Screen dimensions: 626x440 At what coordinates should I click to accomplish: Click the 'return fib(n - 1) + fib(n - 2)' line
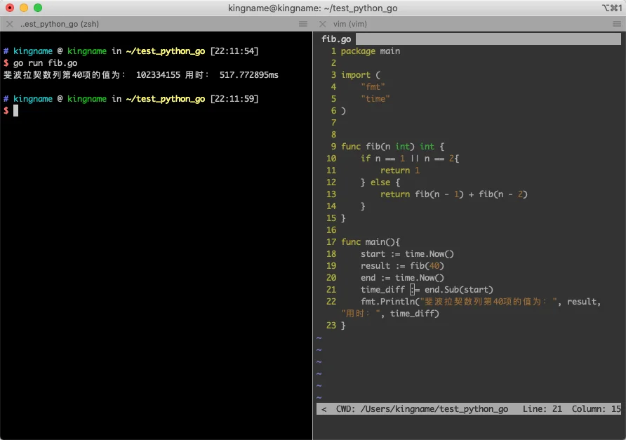(453, 194)
